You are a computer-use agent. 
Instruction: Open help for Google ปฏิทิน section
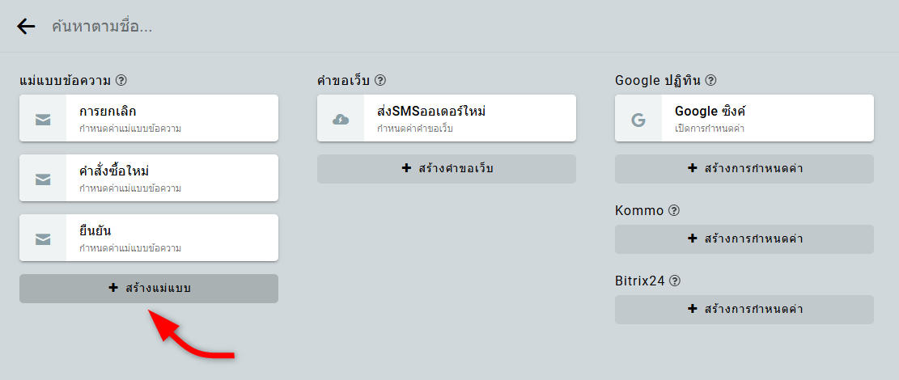point(710,80)
